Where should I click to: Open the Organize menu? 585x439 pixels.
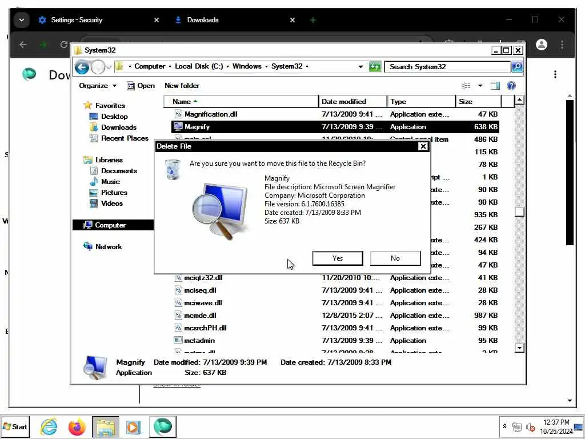pyautogui.click(x=98, y=86)
